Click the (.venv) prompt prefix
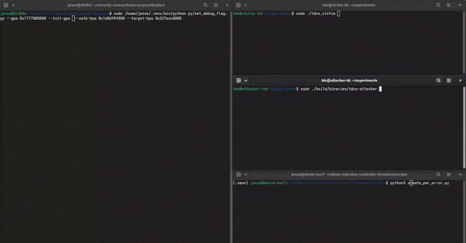Screen dimensions: 466x243 point(241,183)
